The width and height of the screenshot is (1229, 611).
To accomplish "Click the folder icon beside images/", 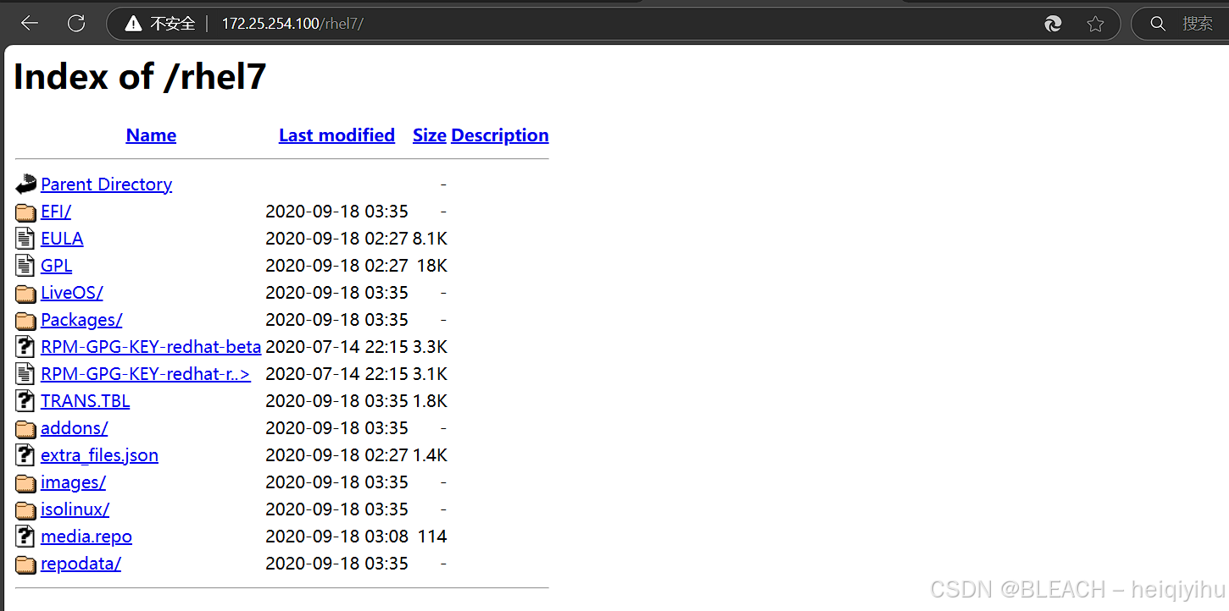I will pos(26,482).
